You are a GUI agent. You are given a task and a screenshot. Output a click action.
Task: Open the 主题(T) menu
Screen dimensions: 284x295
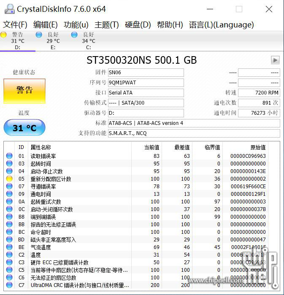pos(107,24)
